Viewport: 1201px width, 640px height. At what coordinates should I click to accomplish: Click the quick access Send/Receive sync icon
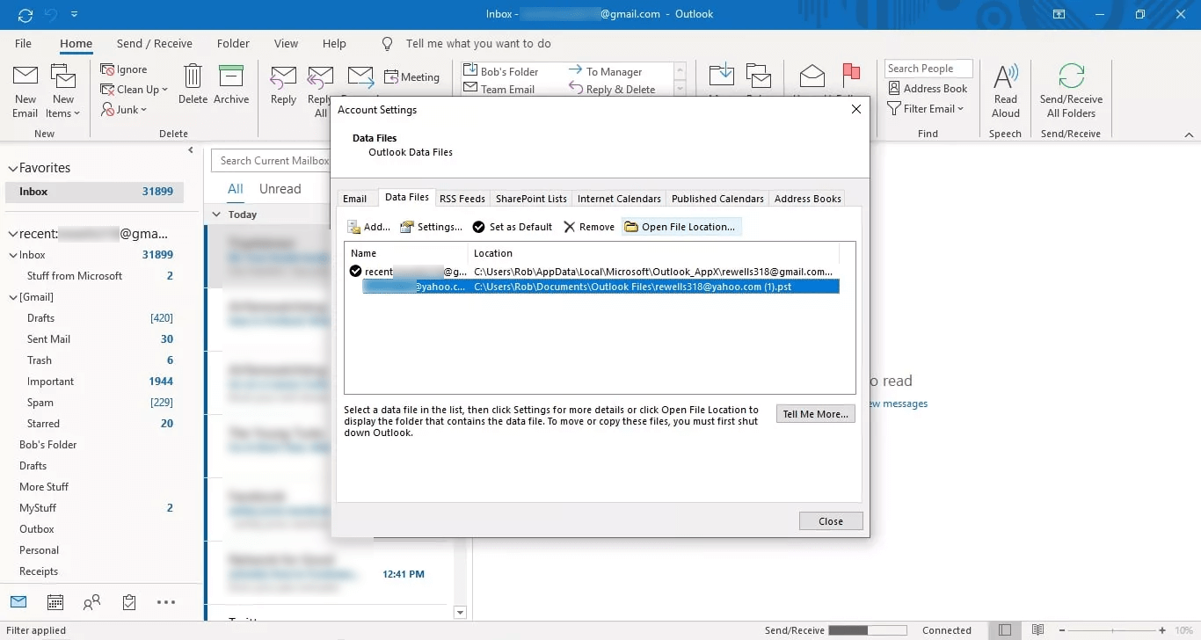(25, 14)
